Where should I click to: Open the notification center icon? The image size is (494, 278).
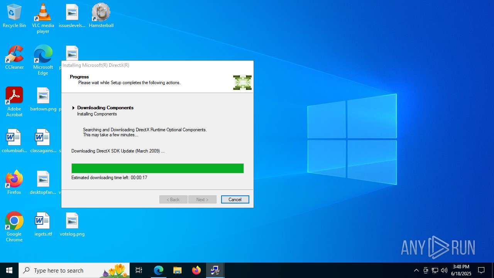[481, 270]
